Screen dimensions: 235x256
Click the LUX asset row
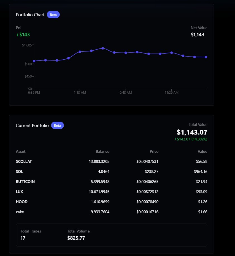tap(20, 192)
